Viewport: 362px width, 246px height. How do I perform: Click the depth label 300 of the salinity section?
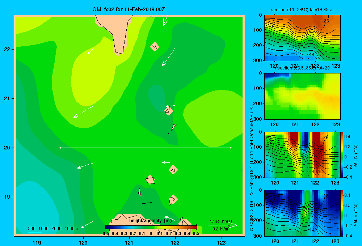(258, 119)
